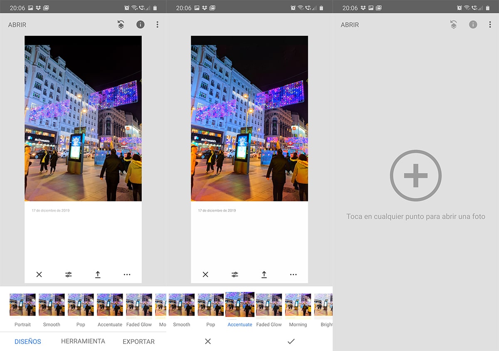Select the Portrait look thumbnail

(x=22, y=305)
